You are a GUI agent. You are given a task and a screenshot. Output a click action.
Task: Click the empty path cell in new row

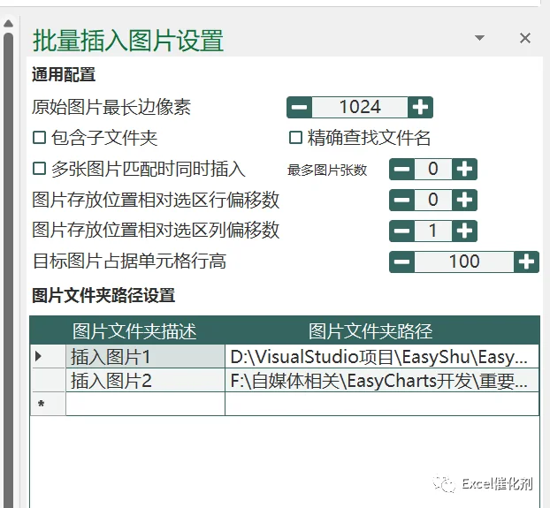(x=382, y=404)
